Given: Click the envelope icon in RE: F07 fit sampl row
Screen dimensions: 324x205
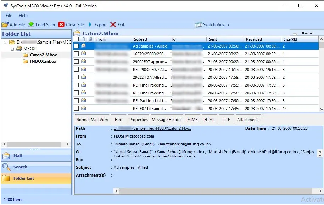Looking at the screenshot, I should 83,108.
